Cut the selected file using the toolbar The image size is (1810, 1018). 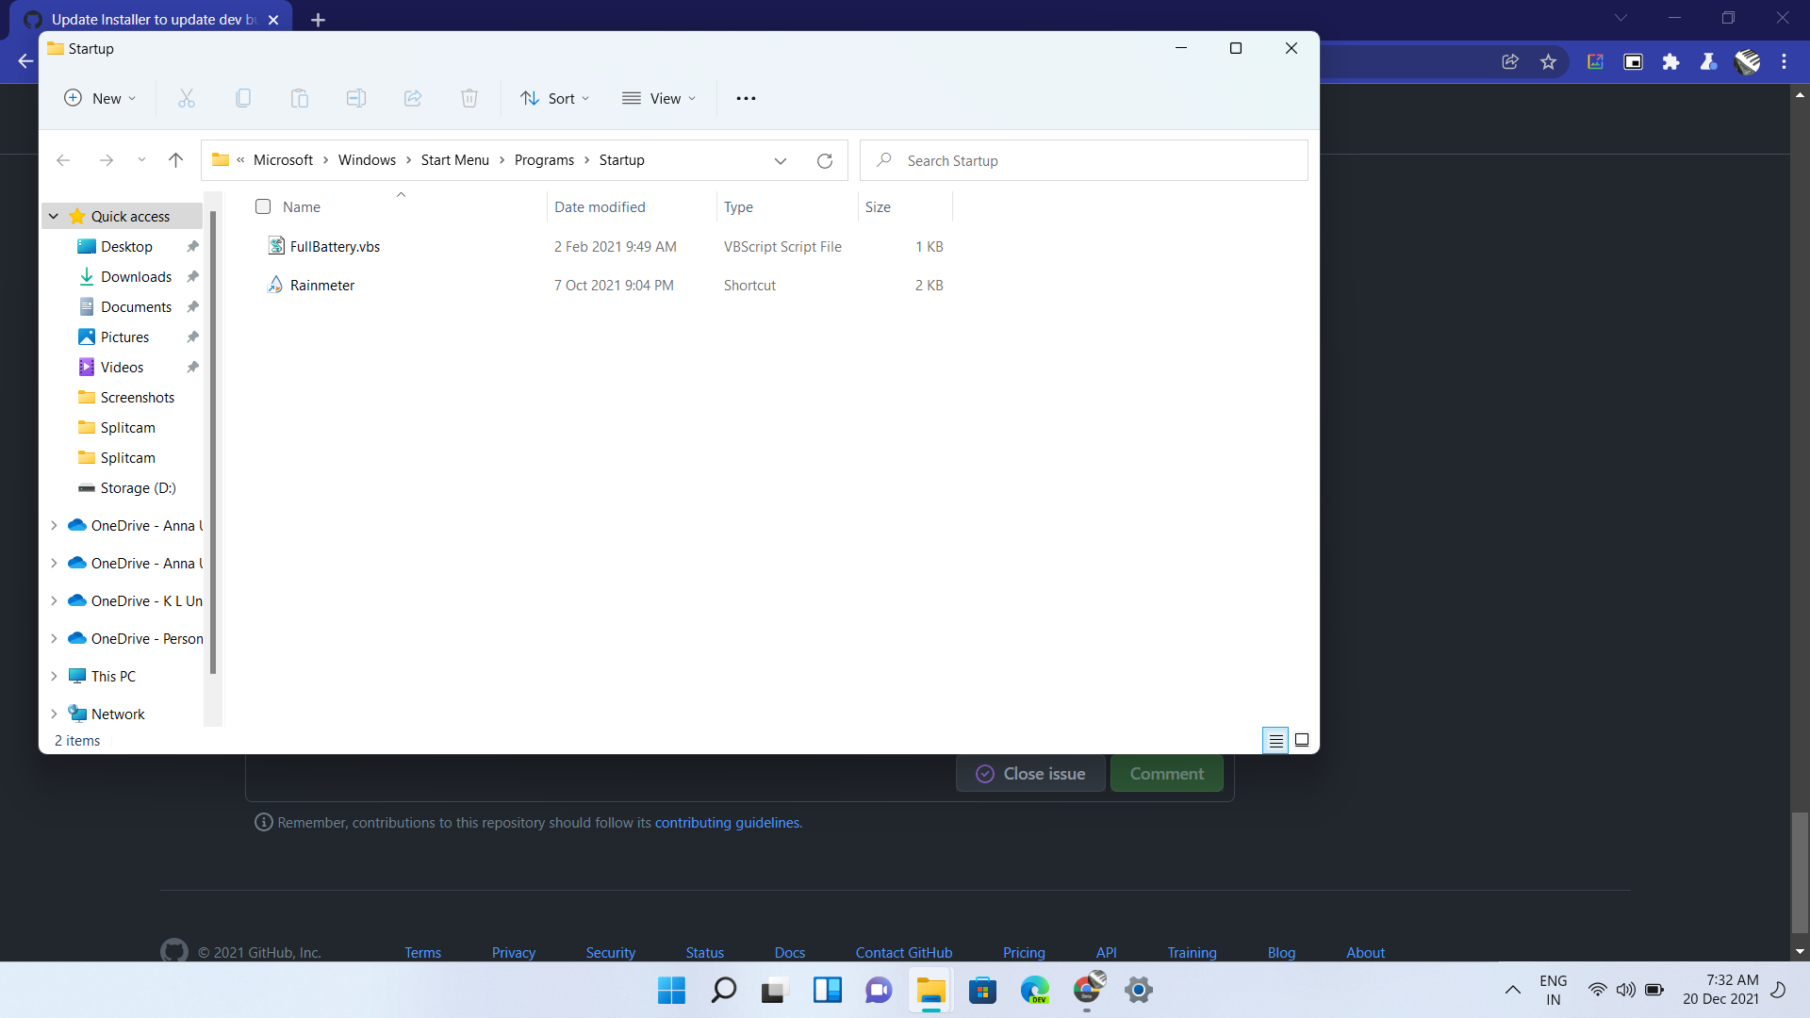coord(186,98)
